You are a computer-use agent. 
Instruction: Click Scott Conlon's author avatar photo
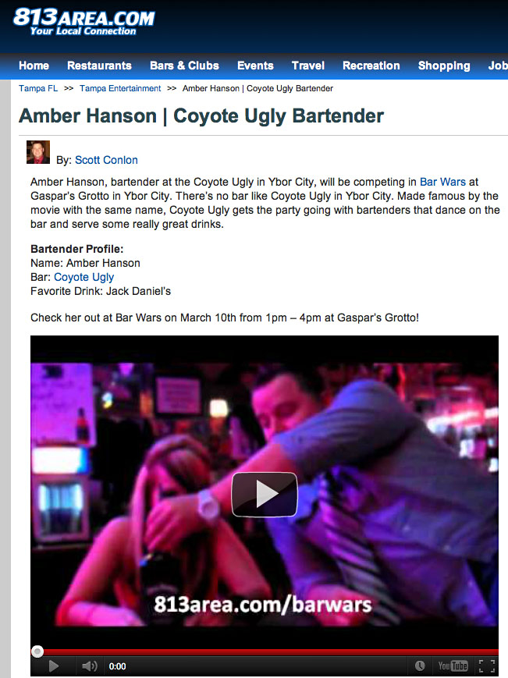point(38,152)
